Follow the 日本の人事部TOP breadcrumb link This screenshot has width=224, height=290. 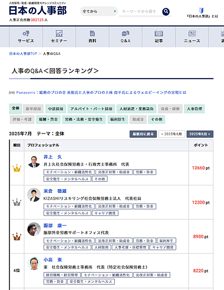(23, 54)
